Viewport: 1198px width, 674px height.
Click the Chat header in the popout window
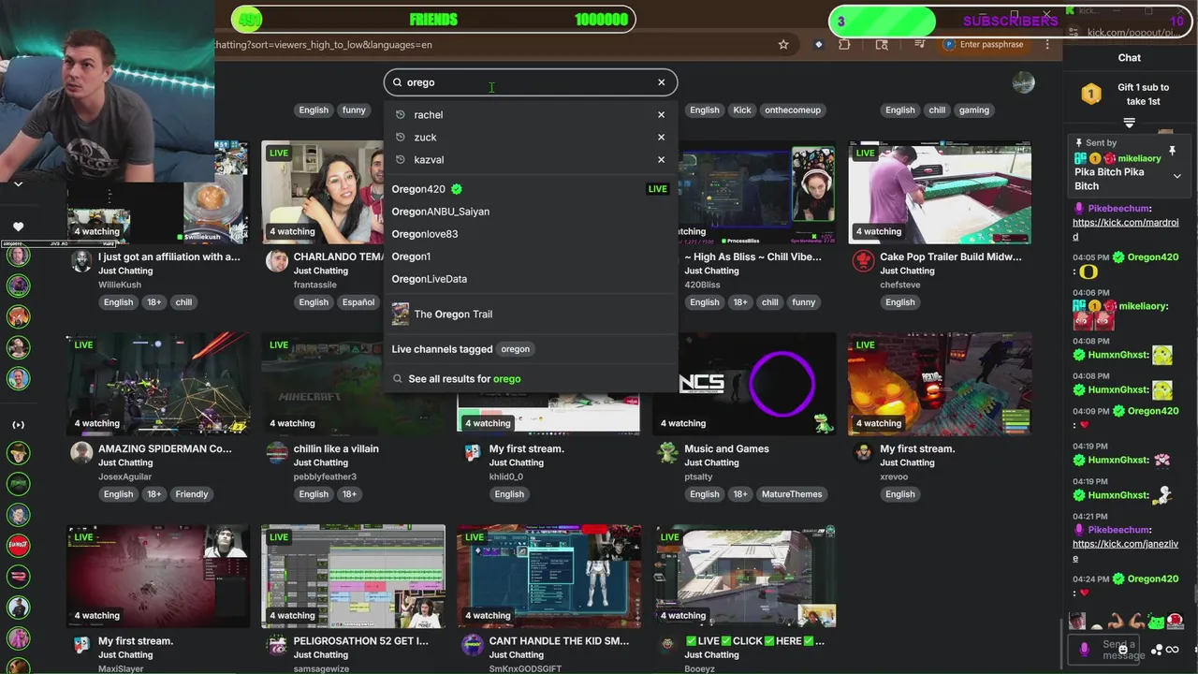click(1130, 58)
